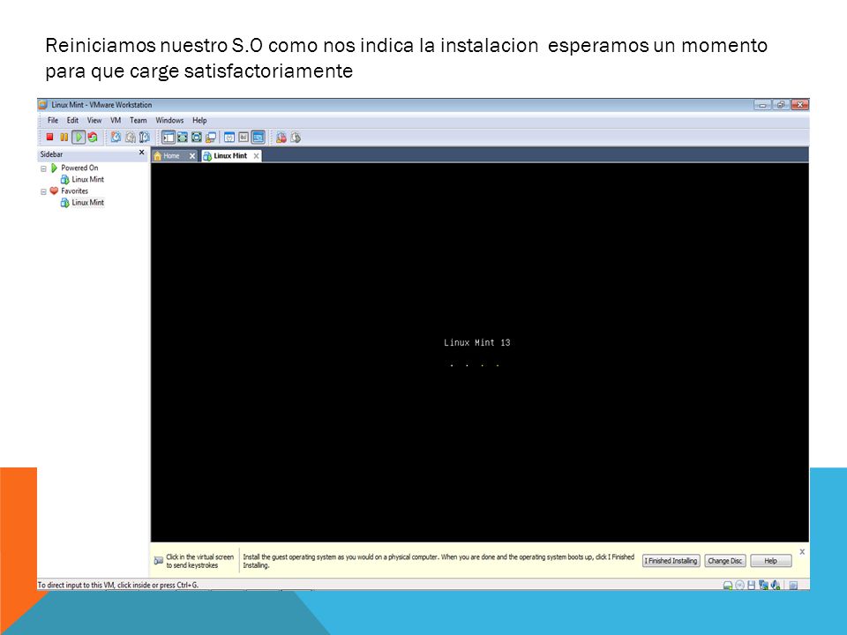Click the hard disk status icon
847x635 pixels.
[728, 586]
